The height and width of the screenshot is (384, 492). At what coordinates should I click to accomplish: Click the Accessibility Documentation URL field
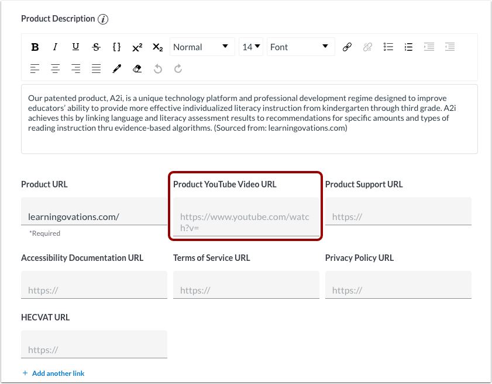(x=94, y=285)
